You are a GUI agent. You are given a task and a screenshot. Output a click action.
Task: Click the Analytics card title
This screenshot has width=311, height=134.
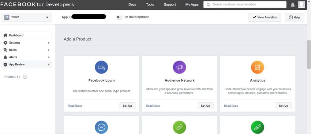[x=258, y=80]
